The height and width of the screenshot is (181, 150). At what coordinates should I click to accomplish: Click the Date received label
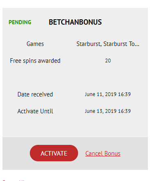click(35, 94)
